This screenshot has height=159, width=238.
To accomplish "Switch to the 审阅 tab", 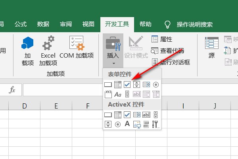I will coord(66,24).
